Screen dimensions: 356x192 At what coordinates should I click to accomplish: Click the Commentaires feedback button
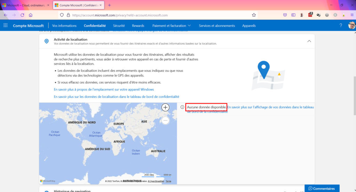(322, 189)
